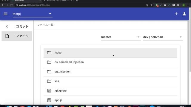Image resolution: width=191 pixels, height=107 pixels.
Task: Open the master branch dropdown
Action: [x=121, y=37]
